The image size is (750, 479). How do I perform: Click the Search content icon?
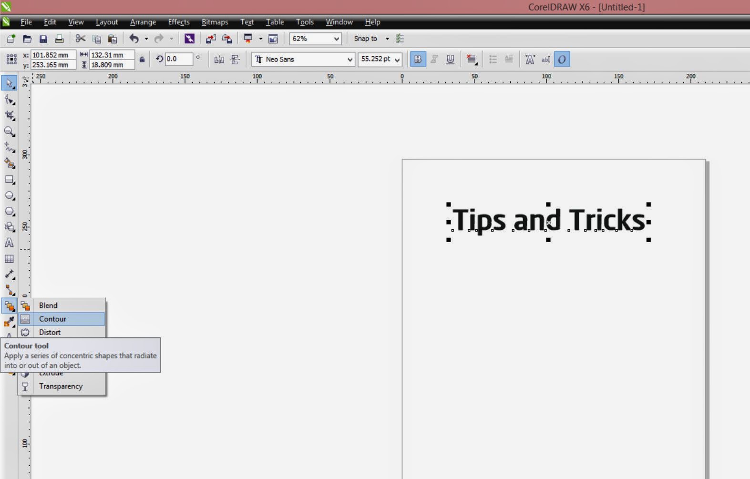coord(189,39)
